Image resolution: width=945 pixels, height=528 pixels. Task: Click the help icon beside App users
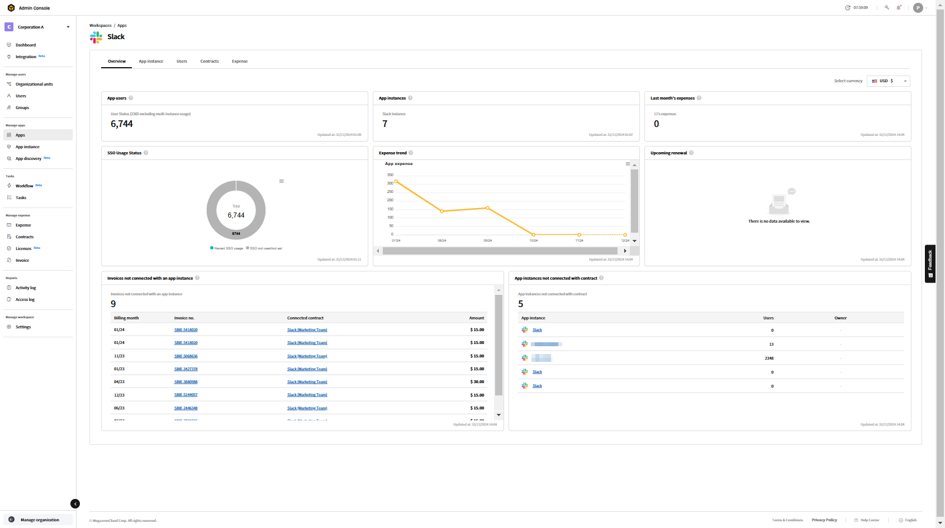point(131,98)
